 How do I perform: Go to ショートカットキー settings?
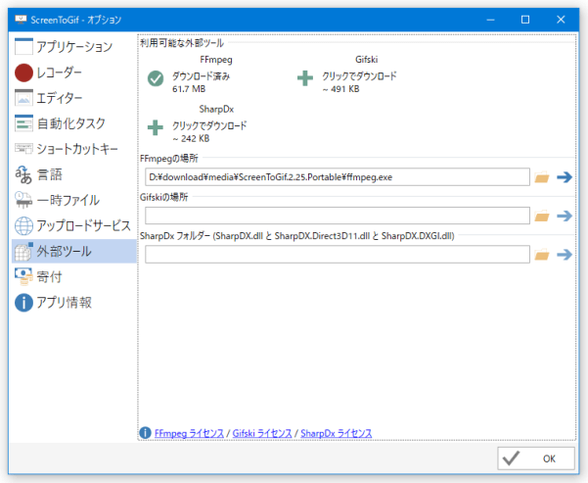coord(72,149)
